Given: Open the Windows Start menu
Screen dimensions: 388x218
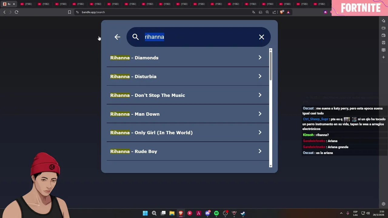Looking at the screenshot, I should [145, 213].
